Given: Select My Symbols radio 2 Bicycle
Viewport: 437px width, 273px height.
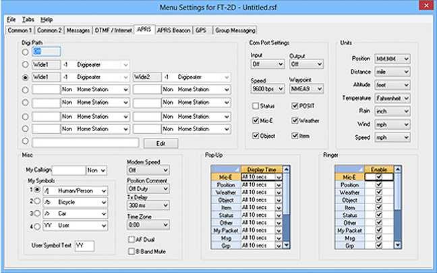Looking at the screenshot, I should pyautogui.click(x=37, y=201).
